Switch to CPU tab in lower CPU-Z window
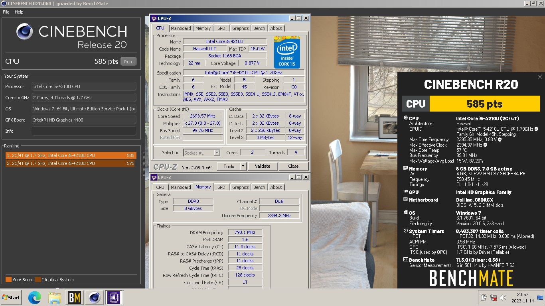545x306 pixels. coord(160,187)
